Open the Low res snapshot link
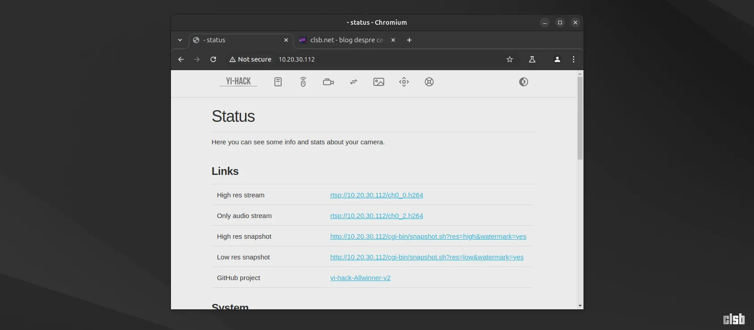Screen dimensions: 754x330 [427, 257]
